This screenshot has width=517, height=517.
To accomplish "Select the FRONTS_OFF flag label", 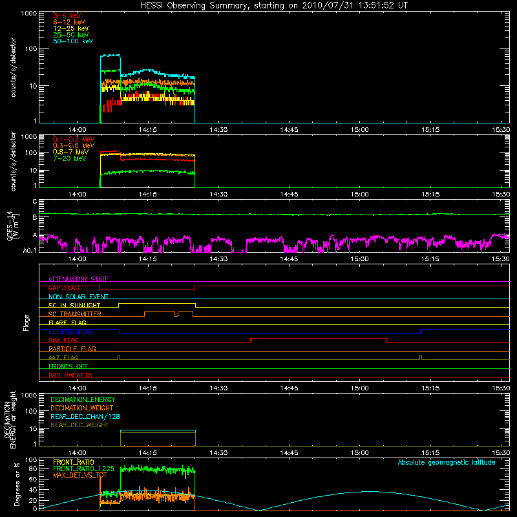I will click(x=69, y=366).
